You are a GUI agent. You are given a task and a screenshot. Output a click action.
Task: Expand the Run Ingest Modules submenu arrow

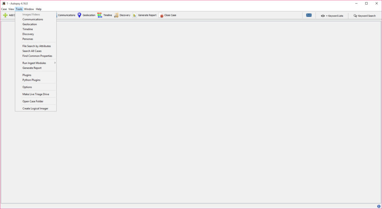pyautogui.click(x=55, y=63)
